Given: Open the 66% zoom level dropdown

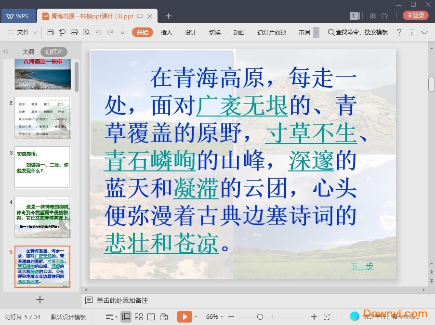Looking at the screenshot, I should (x=215, y=317).
